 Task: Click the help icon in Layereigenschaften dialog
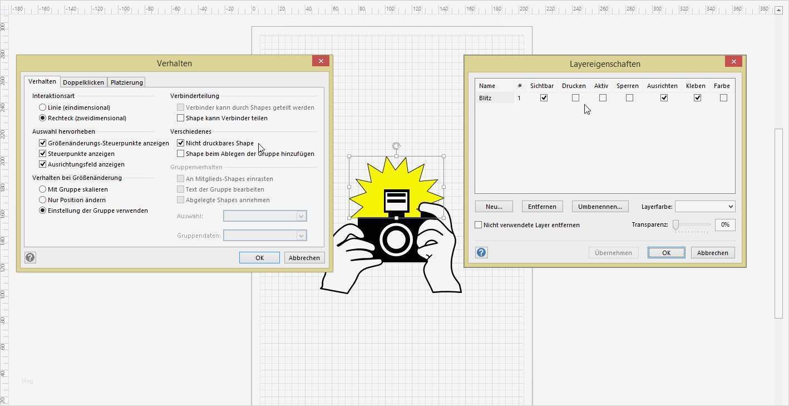[x=481, y=252]
